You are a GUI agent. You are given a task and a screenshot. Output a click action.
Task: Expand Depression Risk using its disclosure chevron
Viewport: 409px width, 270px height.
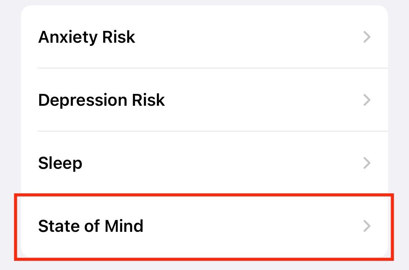click(367, 100)
